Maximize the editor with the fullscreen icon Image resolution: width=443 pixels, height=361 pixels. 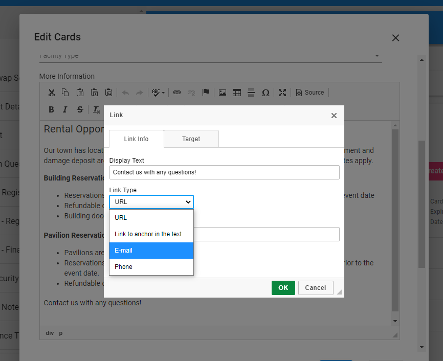pos(282,93)
